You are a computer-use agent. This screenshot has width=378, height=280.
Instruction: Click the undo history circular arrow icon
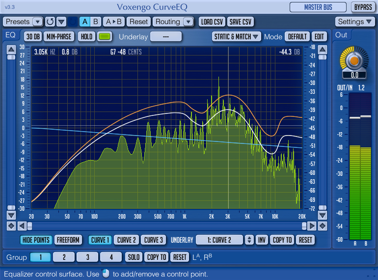click(50, 22)
